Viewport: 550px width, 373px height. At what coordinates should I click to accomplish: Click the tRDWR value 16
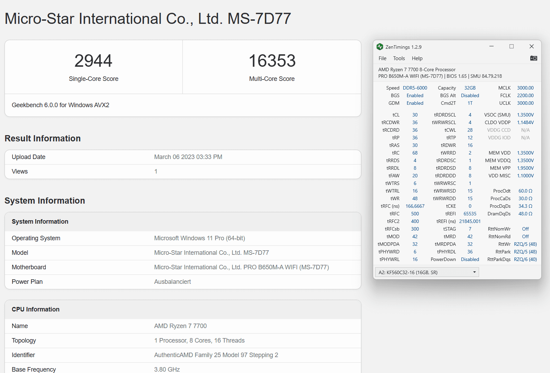tap(470, 145)
